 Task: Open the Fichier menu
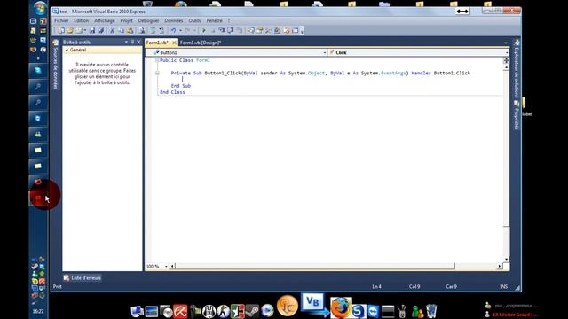point(61,20)
